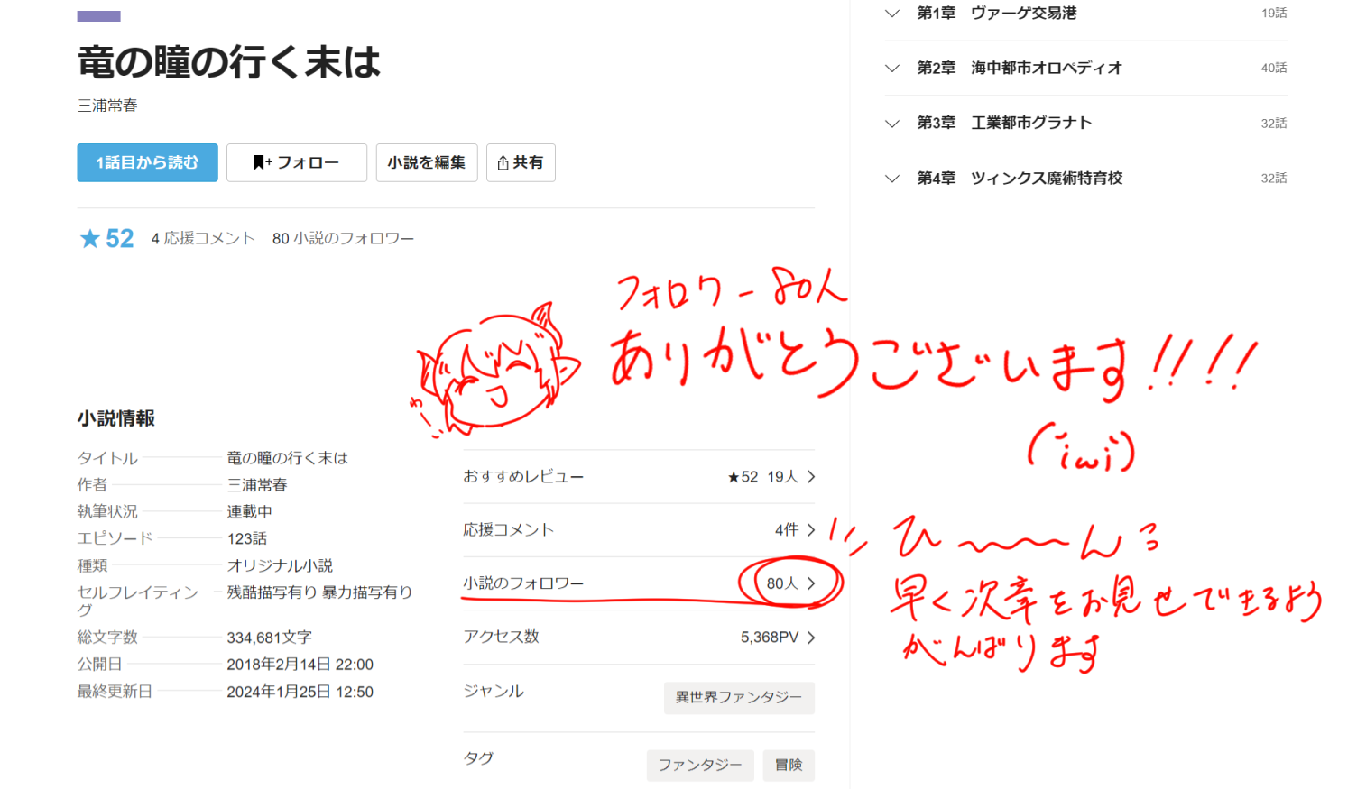Select the ファンタジー tag
The width and height of the screenshot is (1366, 789).
pos(699,765)
